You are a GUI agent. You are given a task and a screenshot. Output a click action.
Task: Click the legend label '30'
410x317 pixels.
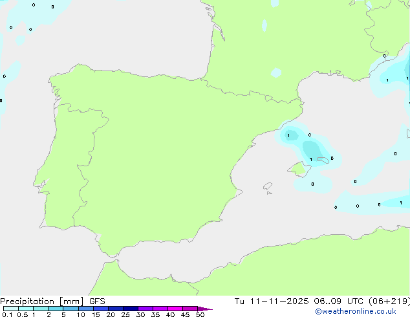click(x=140, y=314)
